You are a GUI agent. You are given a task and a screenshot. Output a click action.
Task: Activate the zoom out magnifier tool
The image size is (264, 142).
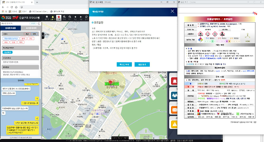click(x=70, y=17)
